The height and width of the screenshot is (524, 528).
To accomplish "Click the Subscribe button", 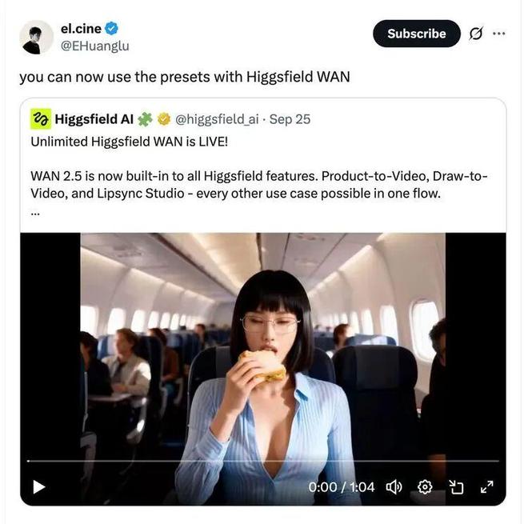I will click(416, 34).
